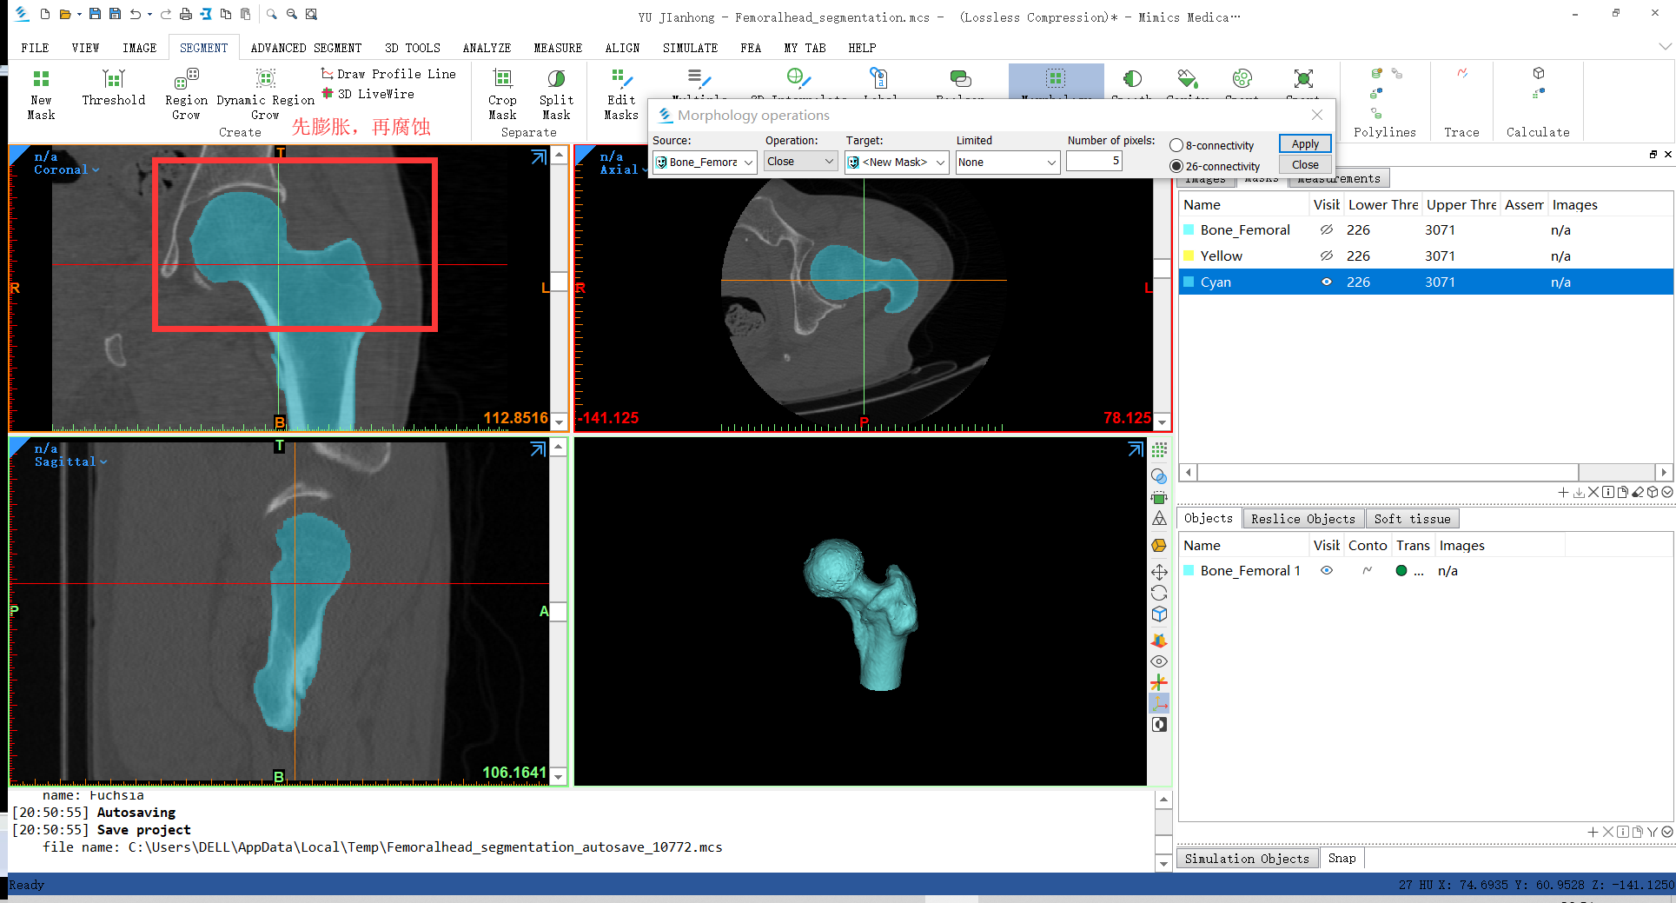
Task: Hide the Cyan mask
Action: click(1327, 282)
